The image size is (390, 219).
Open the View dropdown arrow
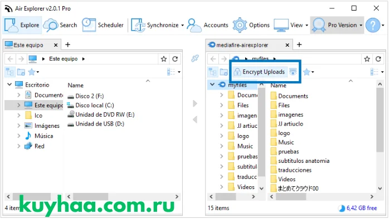pos(306,26)
